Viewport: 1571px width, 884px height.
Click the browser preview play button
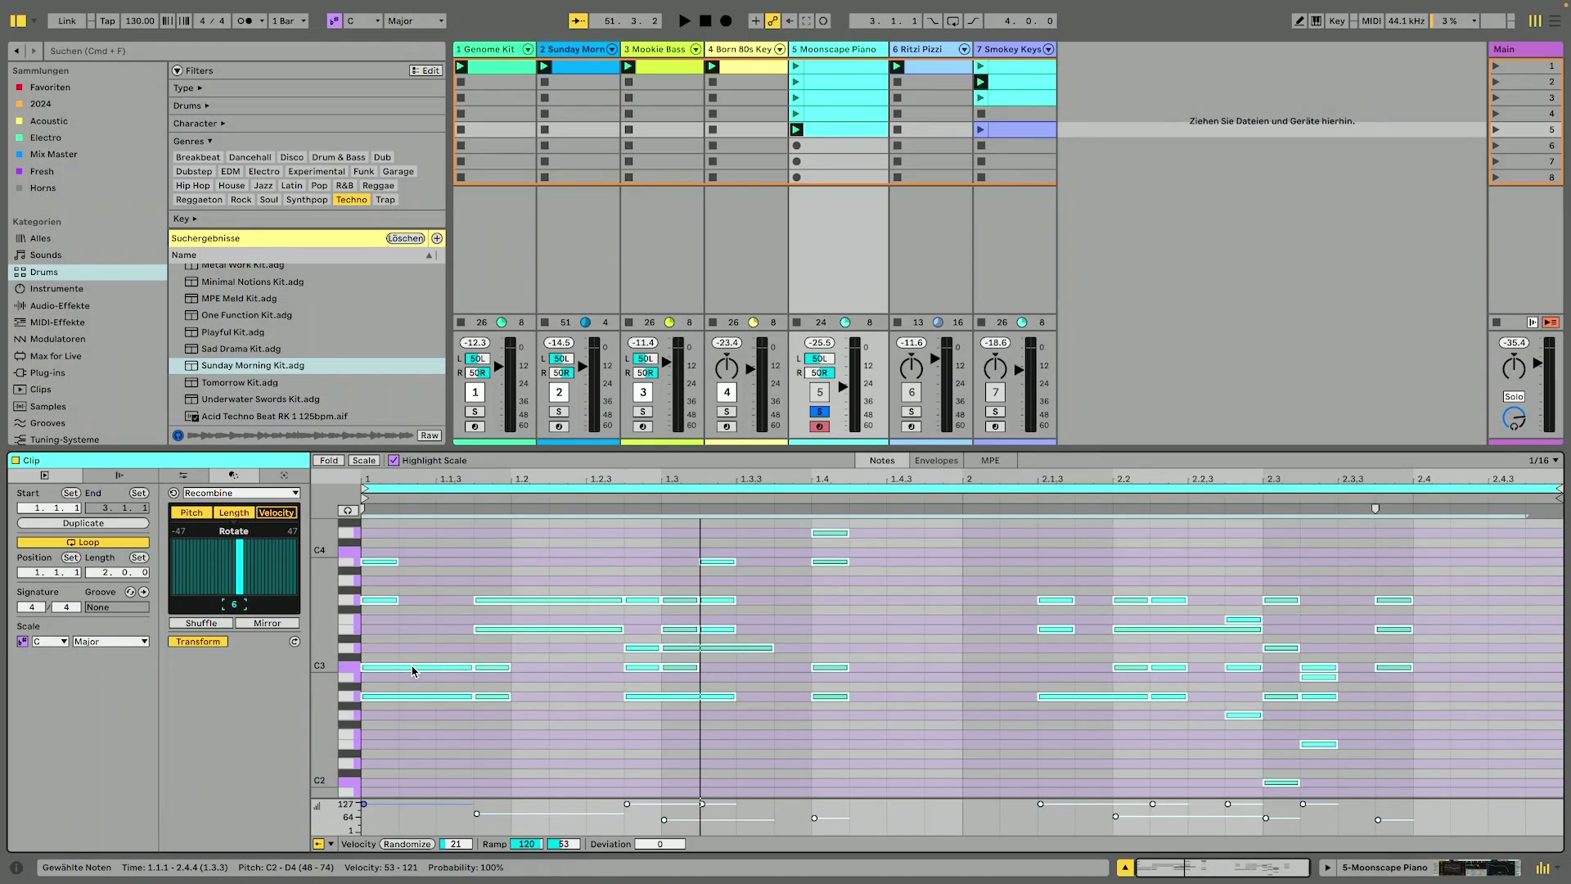pos(178,435)
